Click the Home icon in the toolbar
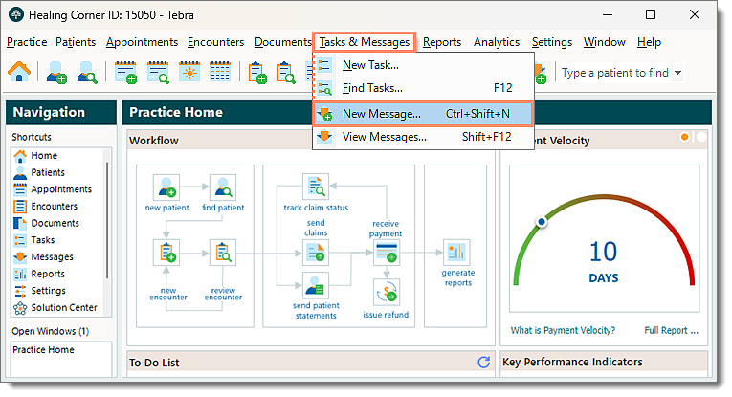The height and width of the screenshot is (397, 732). [x=19, y=72]
